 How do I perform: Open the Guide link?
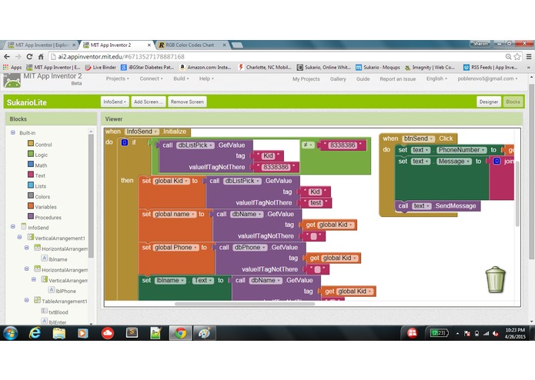pyautogui.click(x=363, y=78)
